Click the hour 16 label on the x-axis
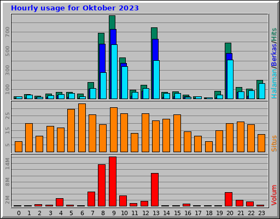 pyautogui.click(x=188, y=213)
